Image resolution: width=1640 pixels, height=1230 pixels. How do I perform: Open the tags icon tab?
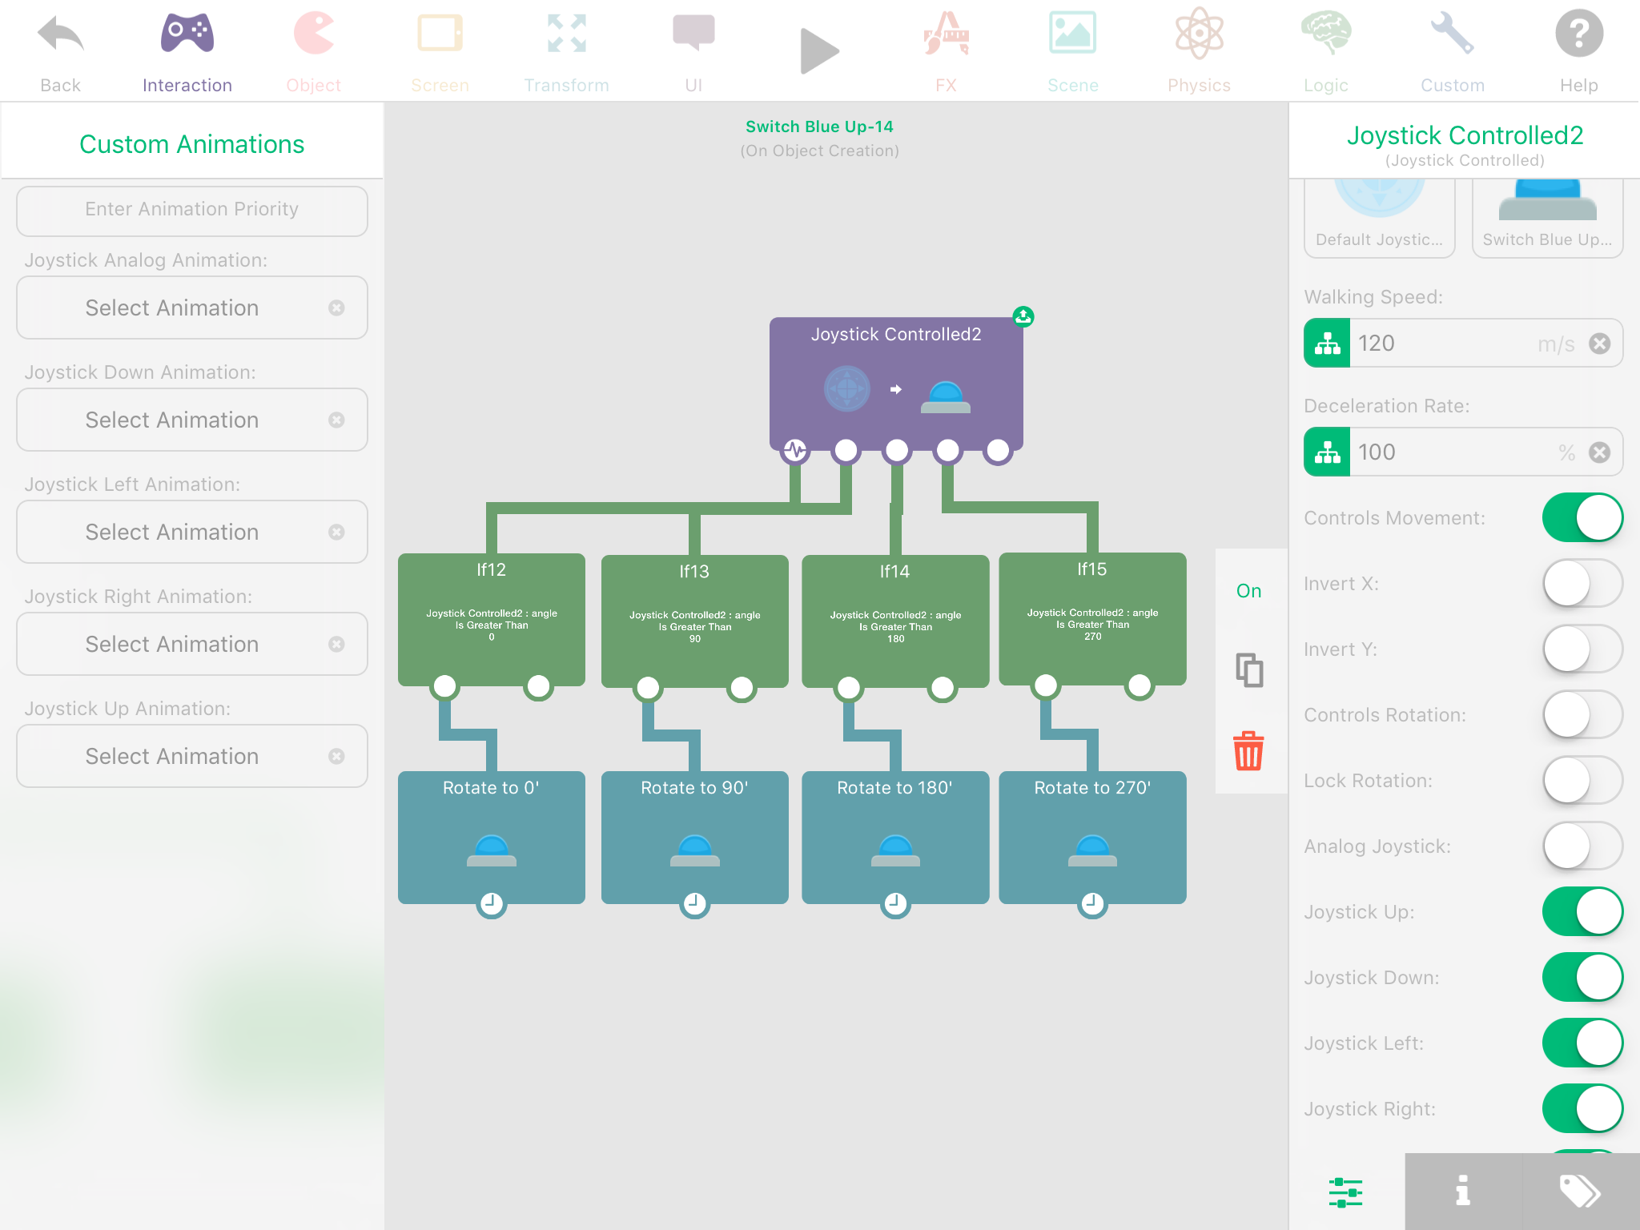(x=1580, y=1191)
